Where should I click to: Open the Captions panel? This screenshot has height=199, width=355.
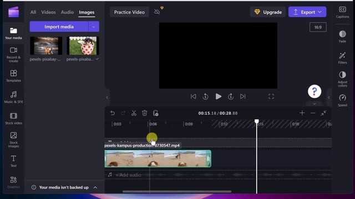[342, 12]
